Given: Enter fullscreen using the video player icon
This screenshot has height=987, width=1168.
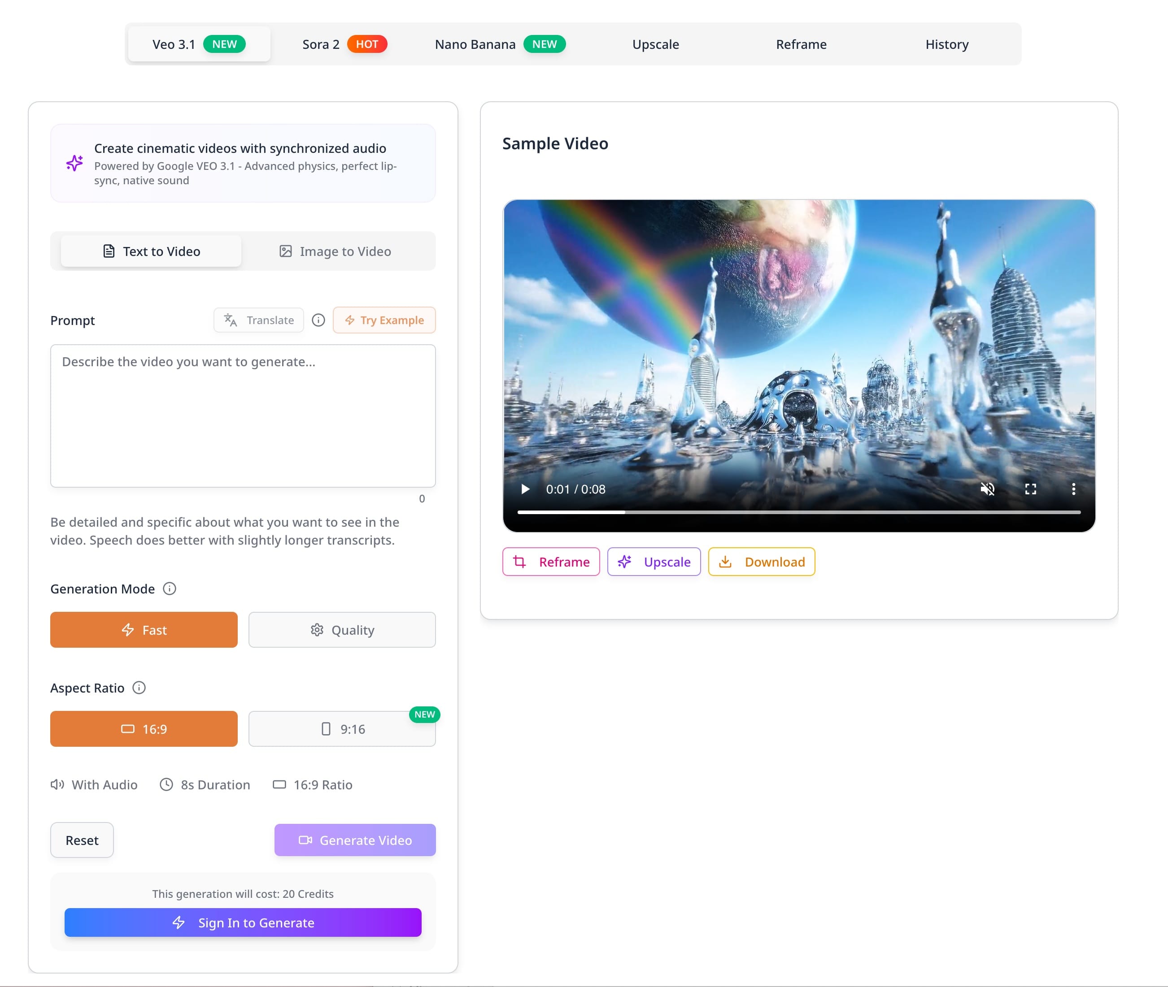Looking at the screenshot, I should (1031, 489).
